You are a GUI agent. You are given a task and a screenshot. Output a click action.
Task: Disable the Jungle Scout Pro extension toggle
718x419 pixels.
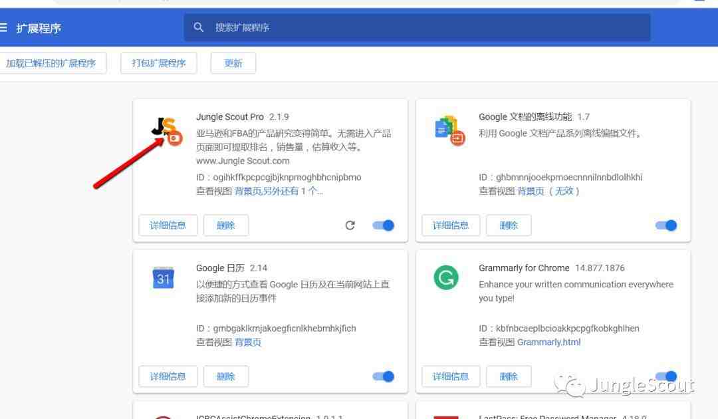(x=384, y=225)
